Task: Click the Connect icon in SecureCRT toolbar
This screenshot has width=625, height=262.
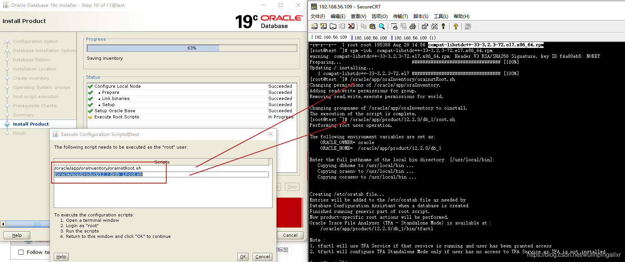Action: pyautogui.click(x=314, y=26)
